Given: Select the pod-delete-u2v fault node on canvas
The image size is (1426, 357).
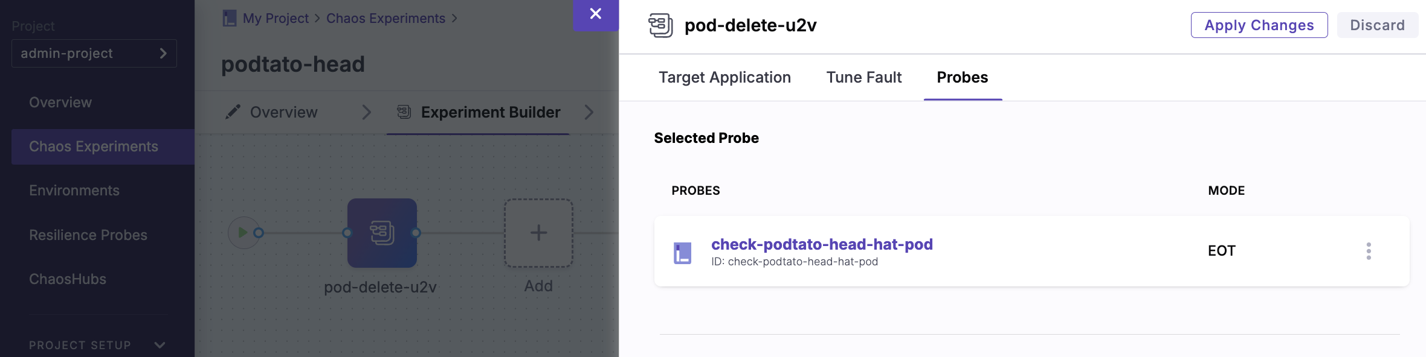Looking at the screenshot, I should [382, 233].
